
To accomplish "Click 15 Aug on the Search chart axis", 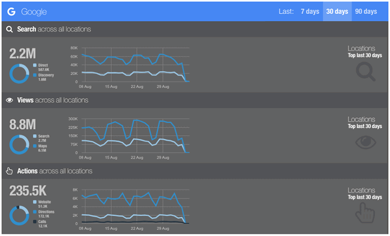I will (x=111, y=86).
